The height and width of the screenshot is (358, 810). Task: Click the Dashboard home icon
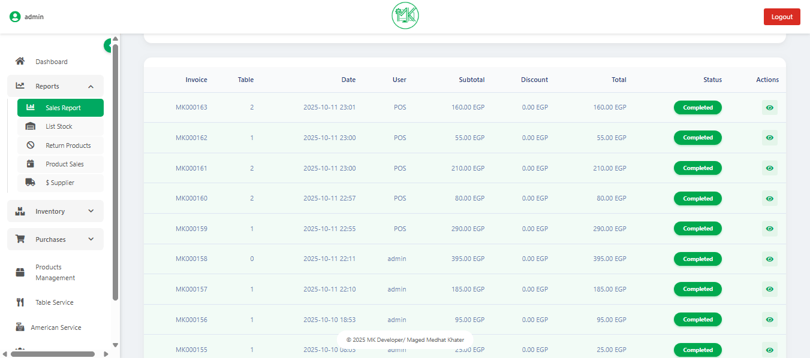(20, 62)
